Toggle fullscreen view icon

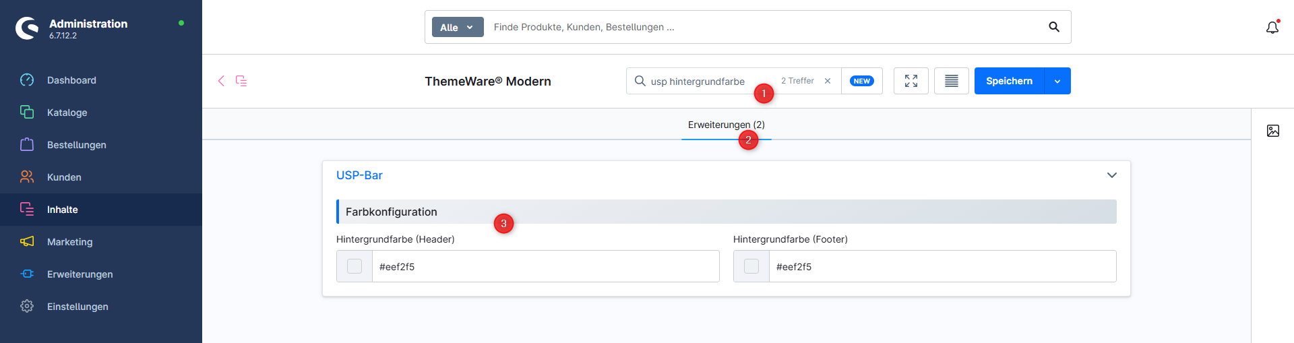click(x=911, y=81)
